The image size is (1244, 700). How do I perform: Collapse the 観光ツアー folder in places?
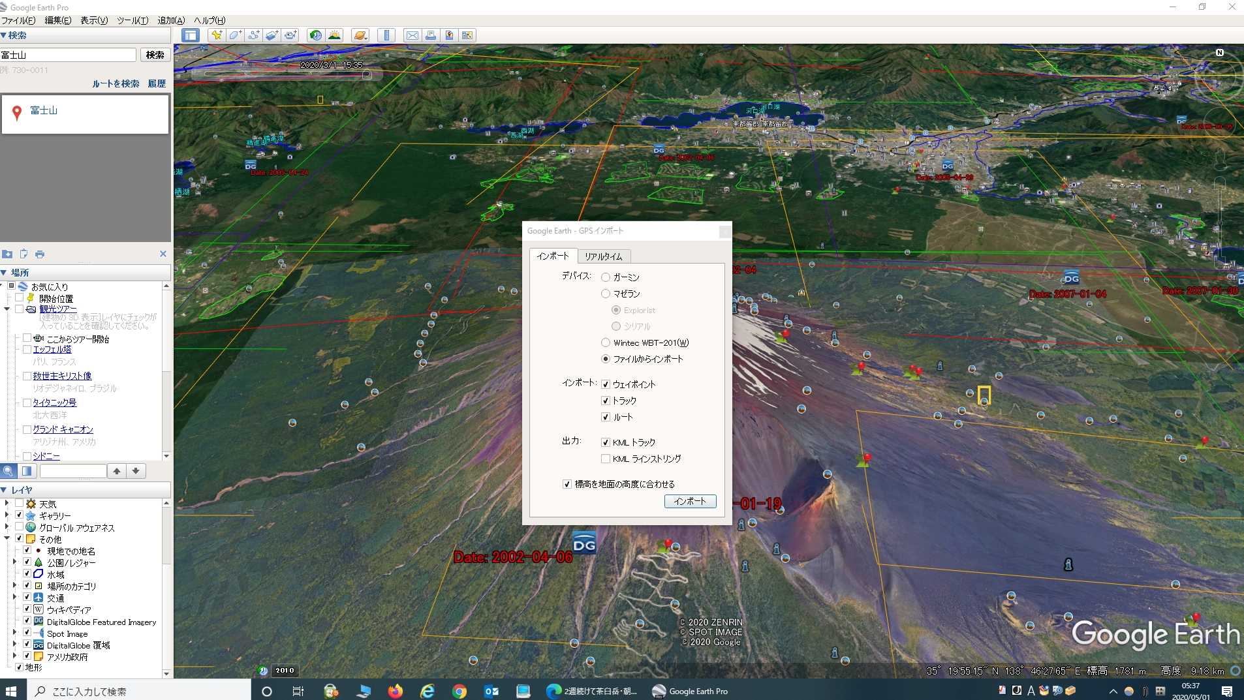[x=7, y=309]
